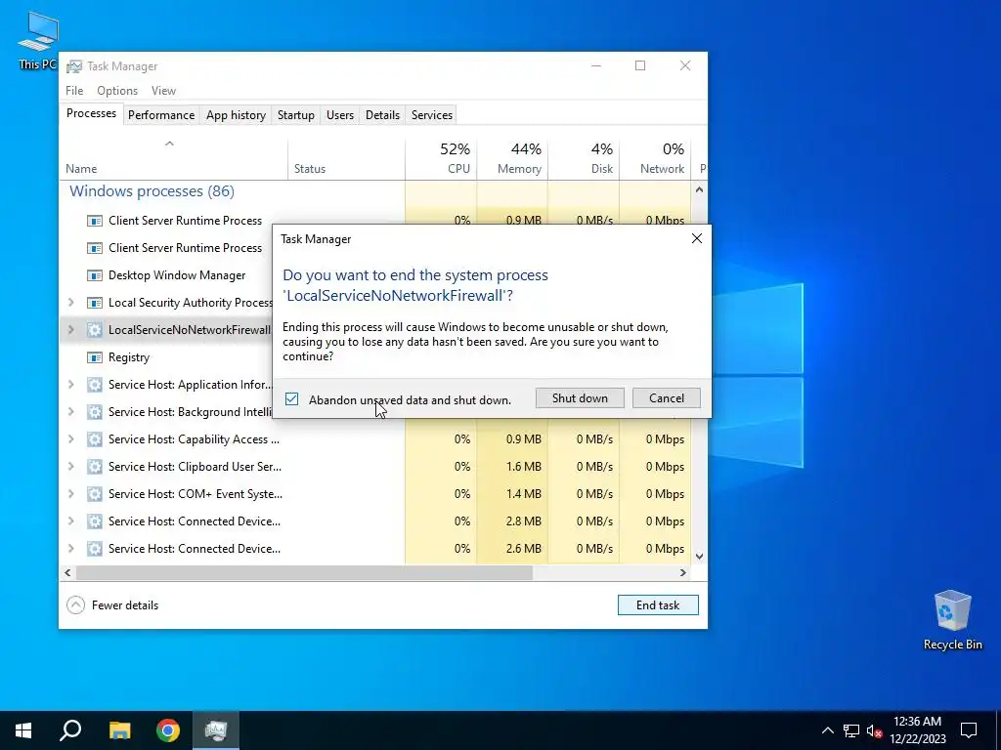The width and height of the screenshot is (1001, 750).
Task: Click the Task Manager taskbar icon
Action: click(x=216, y=730)
